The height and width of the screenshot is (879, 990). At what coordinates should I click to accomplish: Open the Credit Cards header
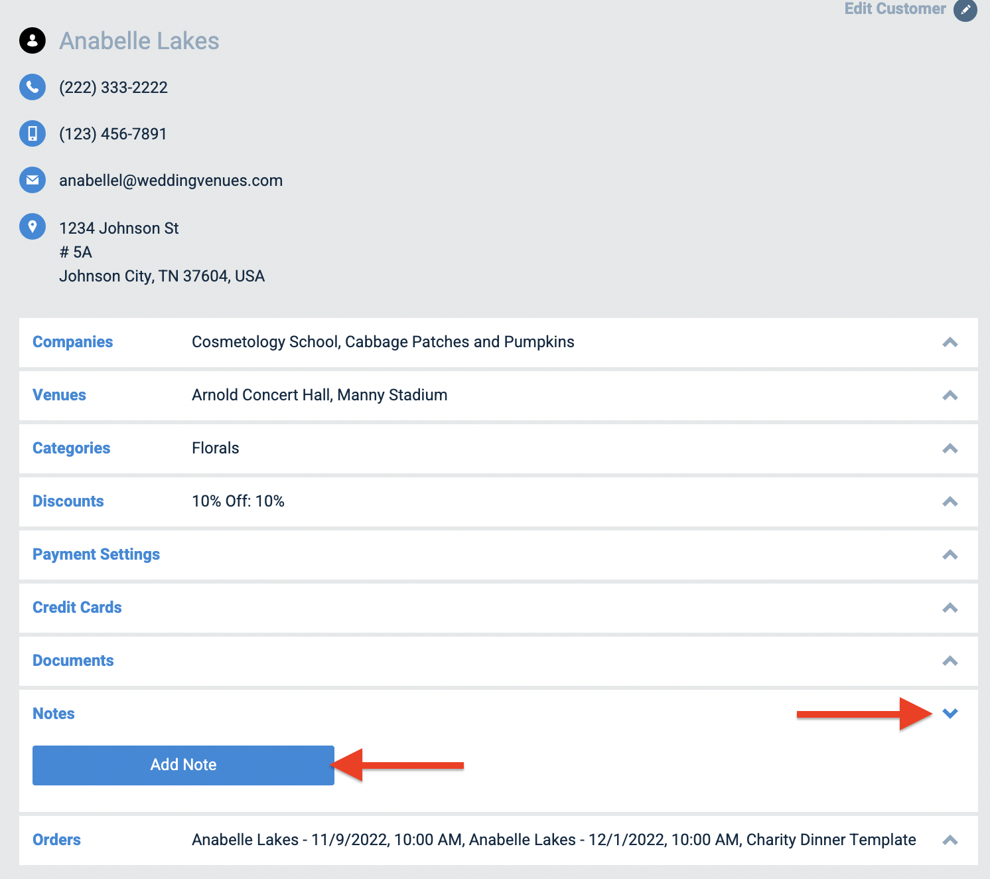[x=77, y=607]
